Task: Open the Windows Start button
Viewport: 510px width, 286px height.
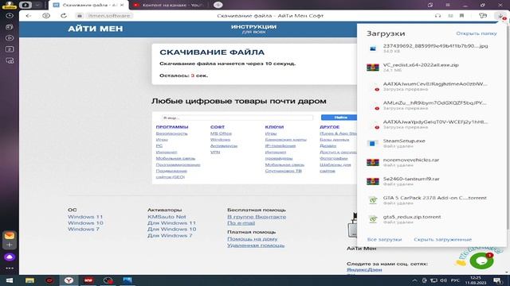Action: [x=10, y=280]
